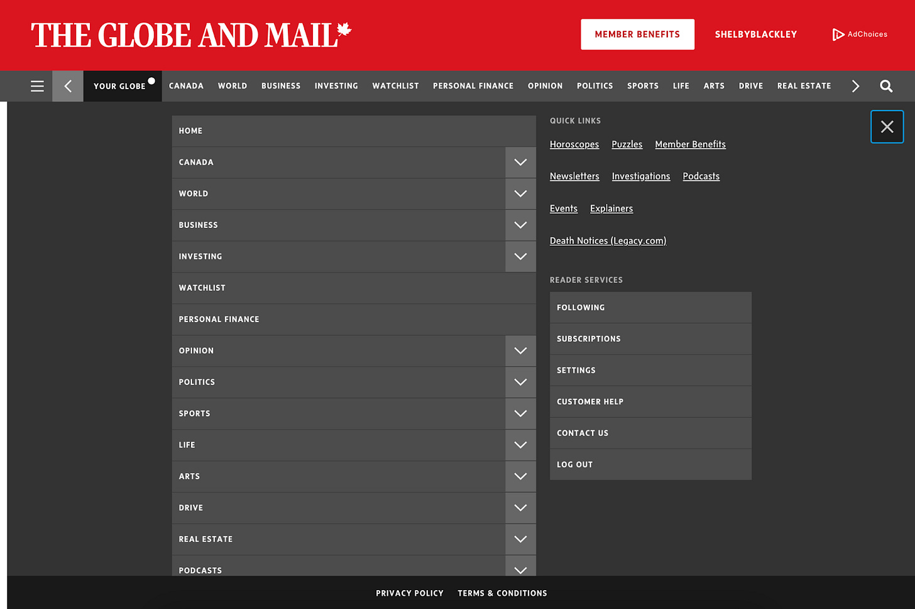Open the Newsletters quick link

[574, 176]
